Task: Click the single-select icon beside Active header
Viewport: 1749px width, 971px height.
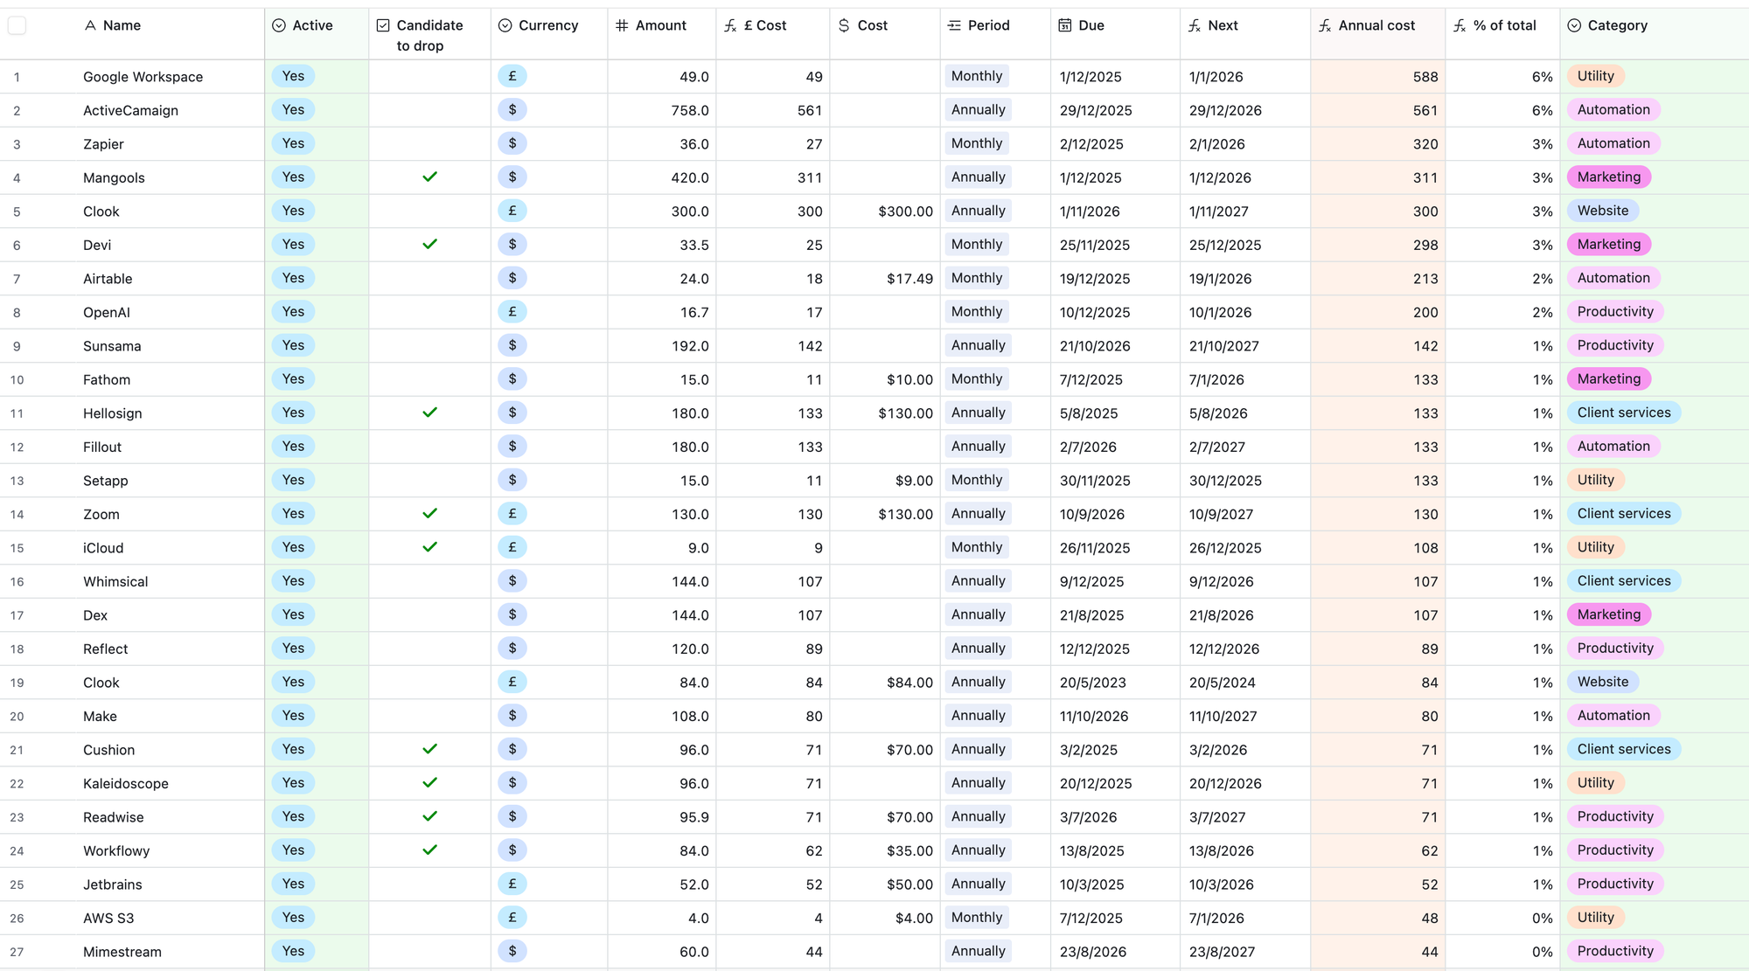Action: point(279,25)
